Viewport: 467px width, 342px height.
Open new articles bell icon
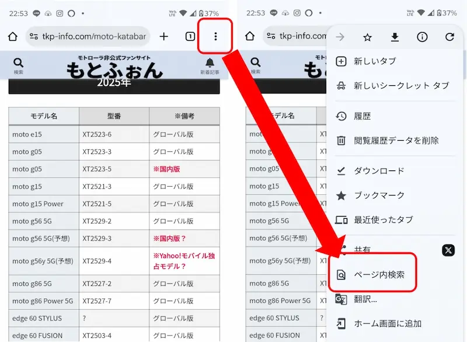210,66
